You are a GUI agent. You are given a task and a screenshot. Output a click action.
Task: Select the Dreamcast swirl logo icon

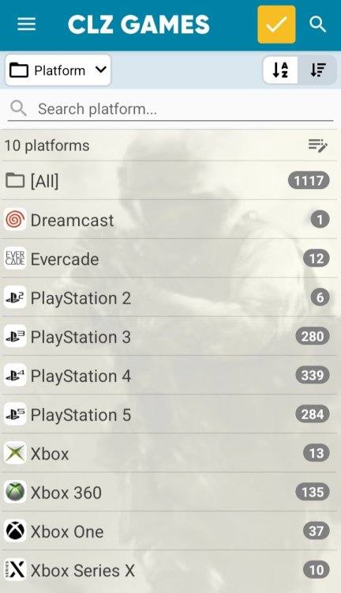coord(15,219)
